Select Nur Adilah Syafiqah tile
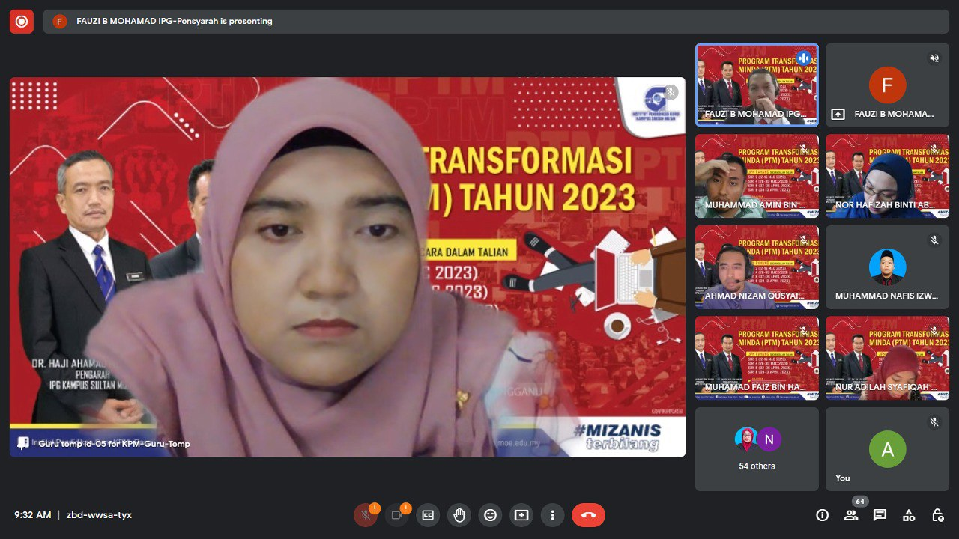This screenshot has width=959, height=539. tap(887, 358)
